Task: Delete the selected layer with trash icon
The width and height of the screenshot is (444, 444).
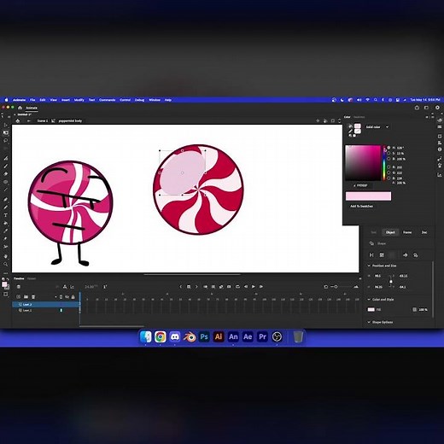Action: (33, 296)
